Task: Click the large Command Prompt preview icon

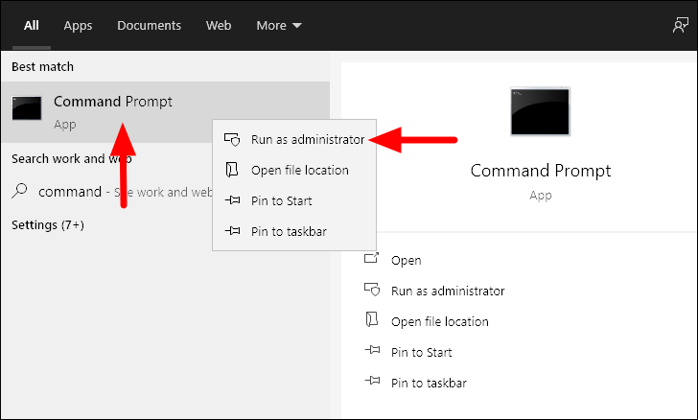Action: [540, 111]
